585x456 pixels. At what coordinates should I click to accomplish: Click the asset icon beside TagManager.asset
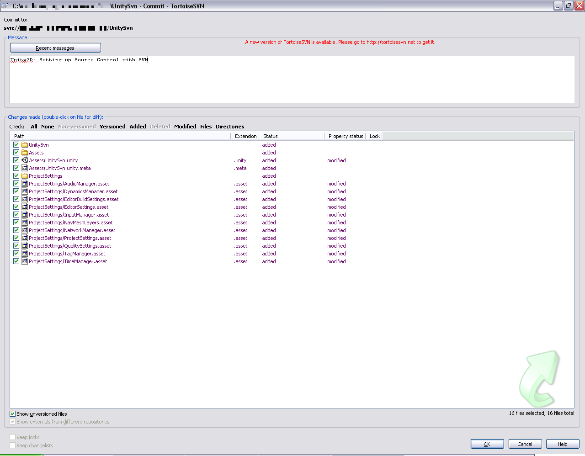pyautogui.click(x=25, y=254)
